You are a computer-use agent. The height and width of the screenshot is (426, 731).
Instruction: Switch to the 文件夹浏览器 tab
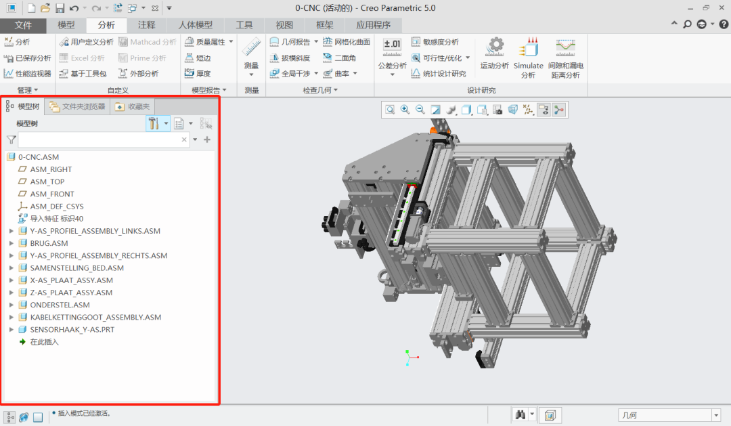tap(77, 106)
